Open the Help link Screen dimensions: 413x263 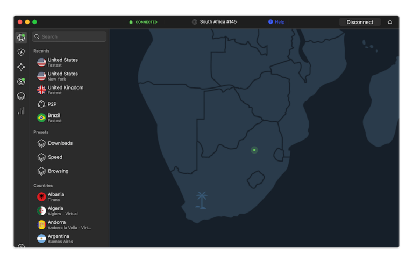276,22
